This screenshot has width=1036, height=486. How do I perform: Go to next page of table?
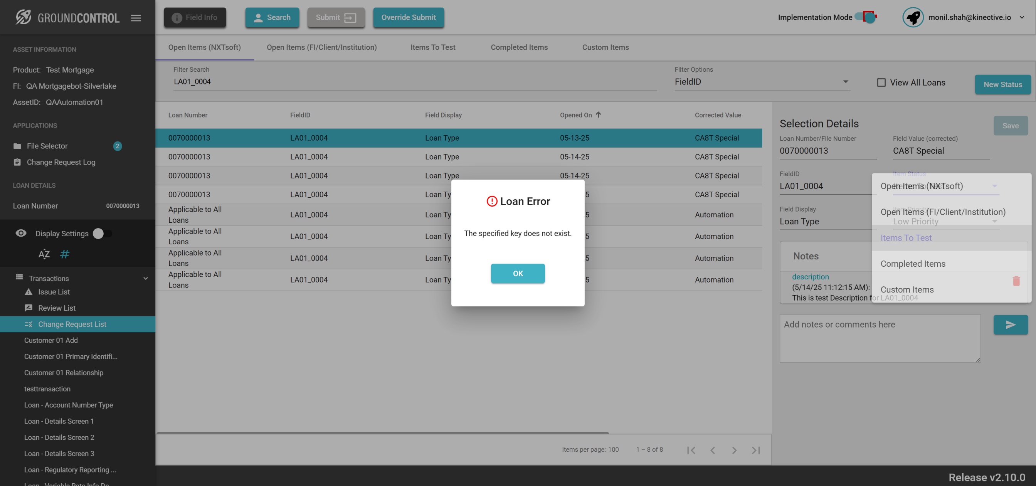tap(734, 450)
